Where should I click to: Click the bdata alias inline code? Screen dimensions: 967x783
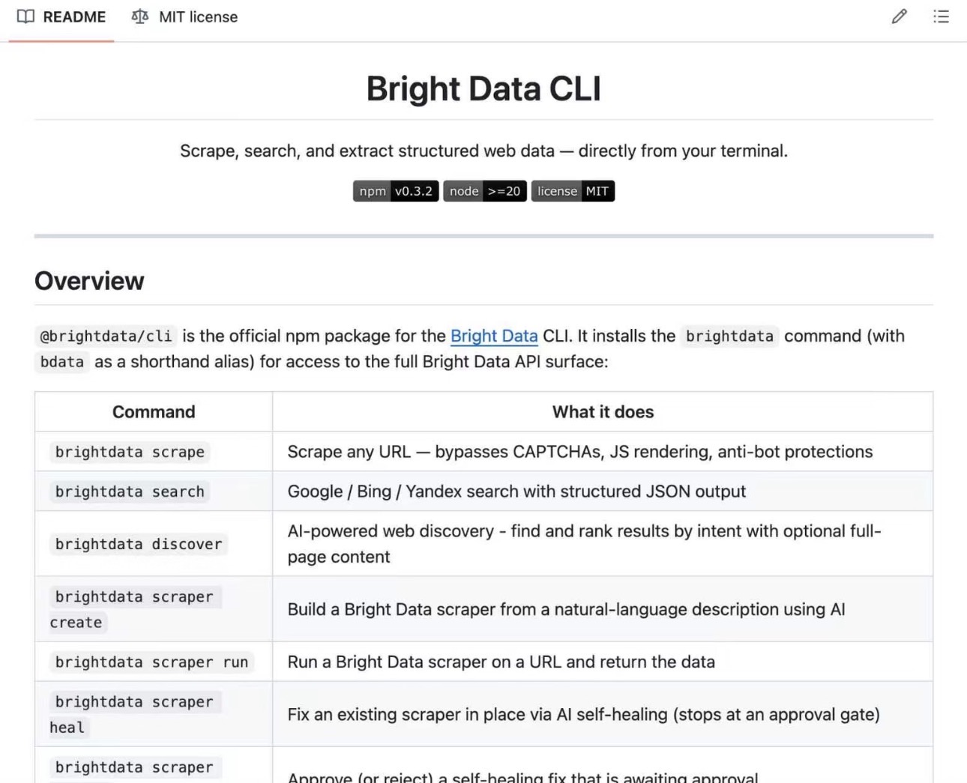[x=62, y=362]
